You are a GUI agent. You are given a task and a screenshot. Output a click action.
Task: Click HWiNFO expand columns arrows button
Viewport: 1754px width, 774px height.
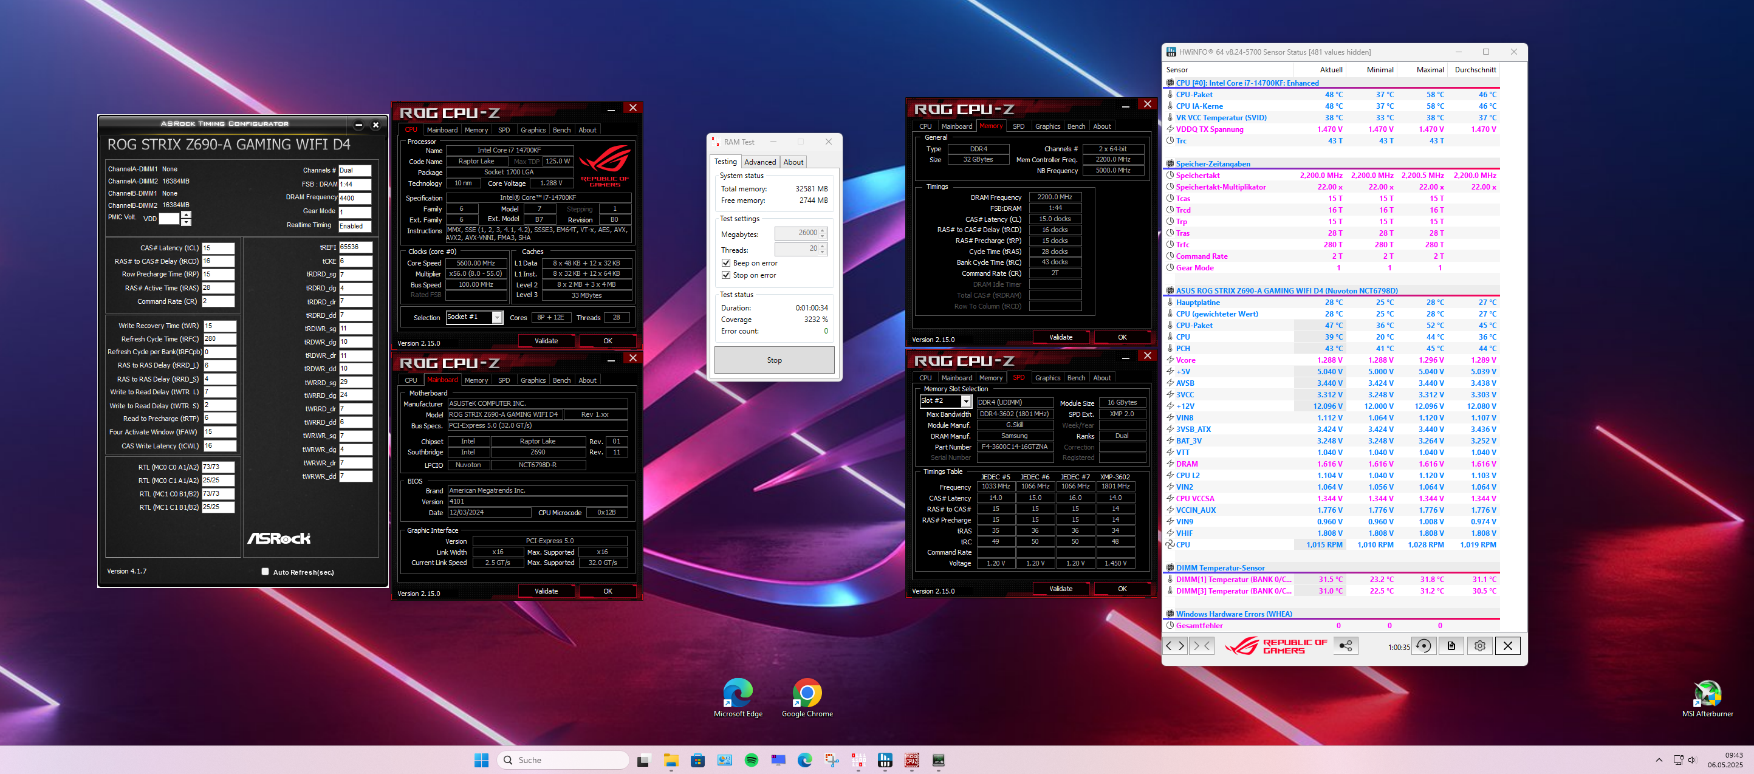pyautogui.click(x=1175, y=646)
